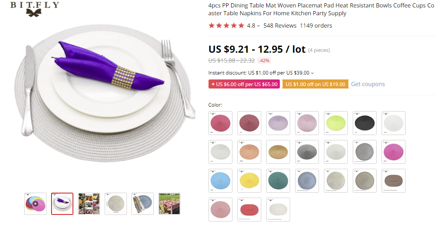Select the magenta placemat color

tap(394, 151)
